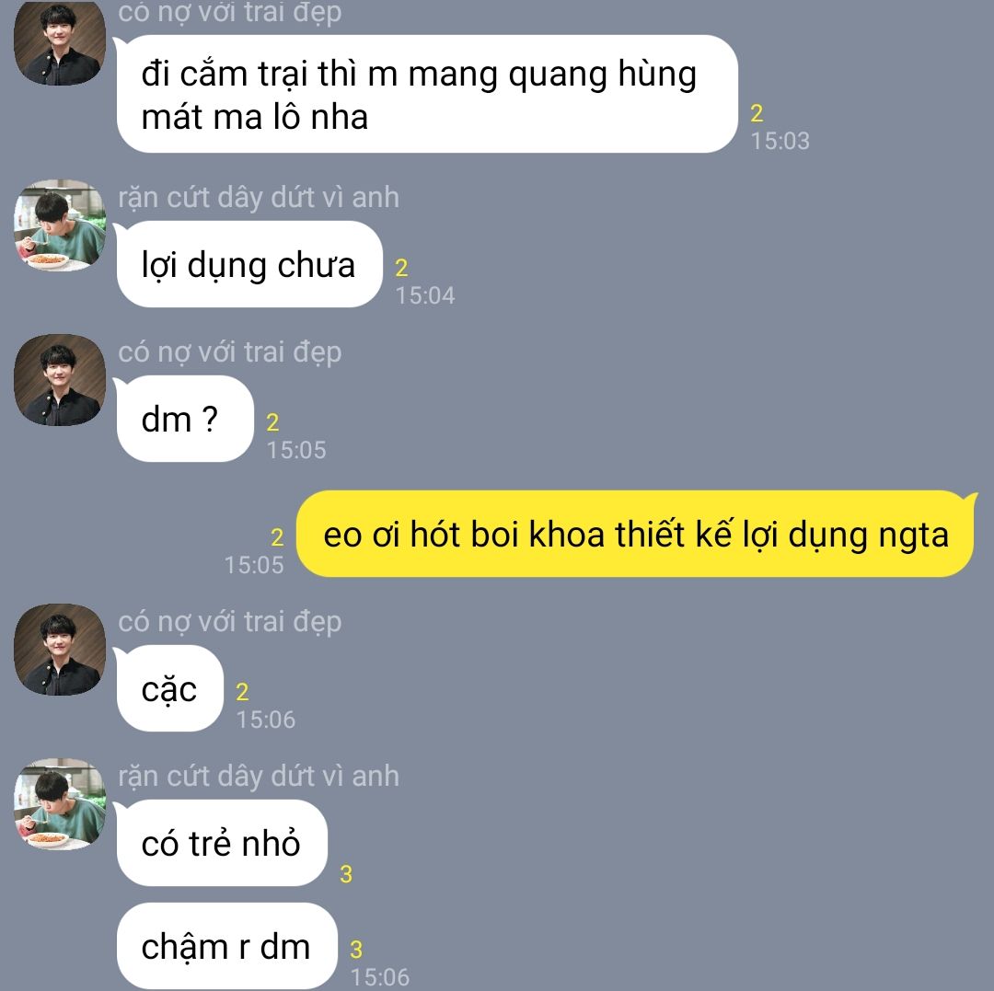Viewport: 994px width, 991px height.
Task: Select the "cặc" message bubble
Action: 170,688
